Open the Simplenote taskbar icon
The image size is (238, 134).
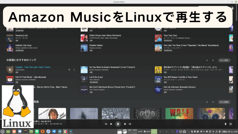[48, 131]
